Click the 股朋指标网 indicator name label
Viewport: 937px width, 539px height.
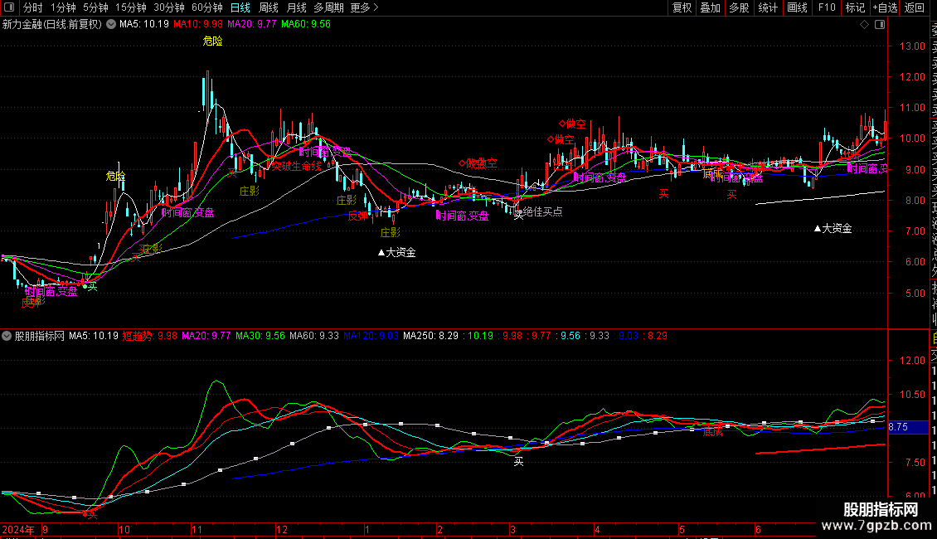[40, 336]
